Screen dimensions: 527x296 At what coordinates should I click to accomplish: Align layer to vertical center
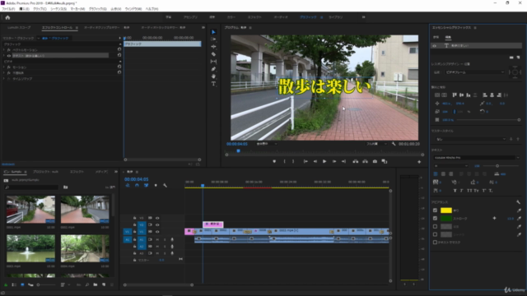click(437, 95)
